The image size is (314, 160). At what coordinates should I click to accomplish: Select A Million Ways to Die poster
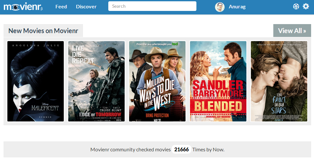[x=157, y=81]
